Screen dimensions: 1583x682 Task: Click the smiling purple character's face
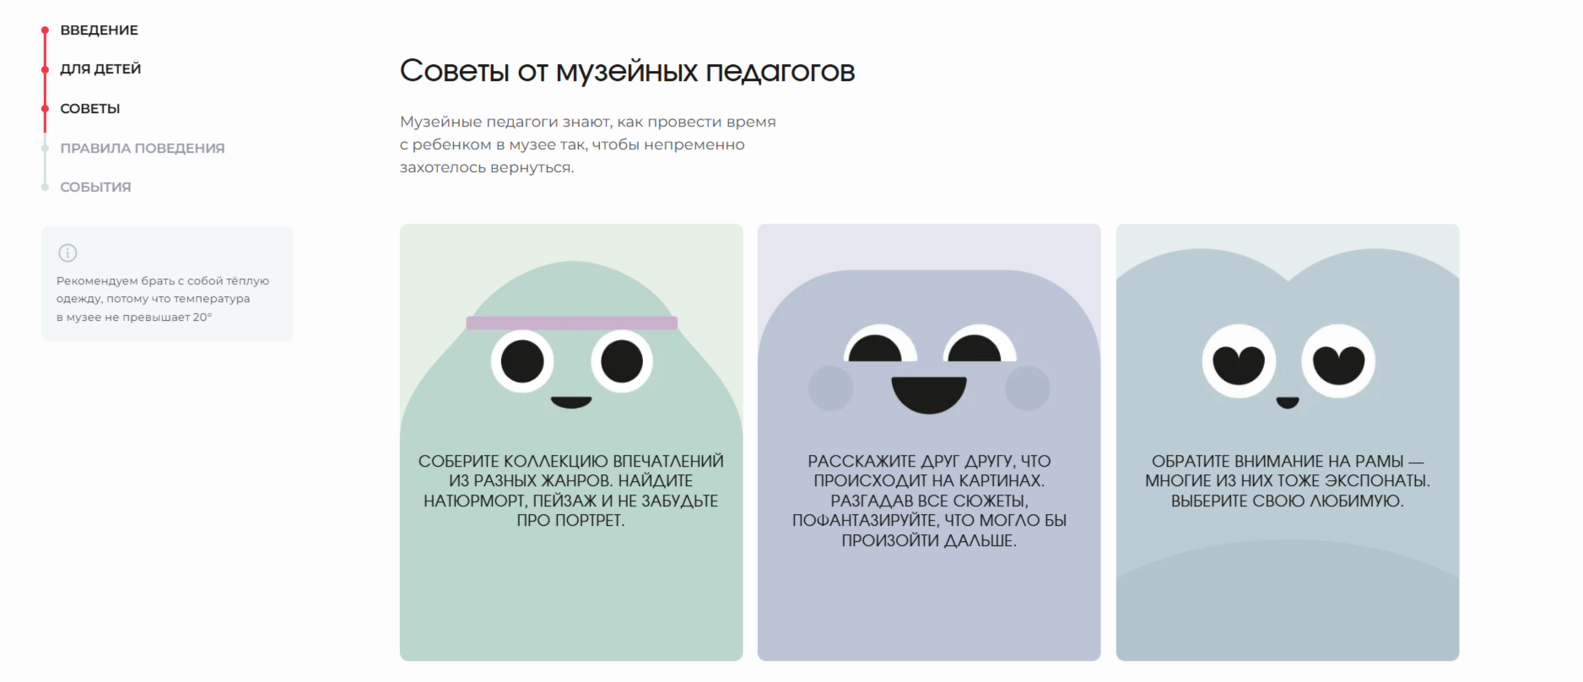pyautogui.click(x=928, y=371)
